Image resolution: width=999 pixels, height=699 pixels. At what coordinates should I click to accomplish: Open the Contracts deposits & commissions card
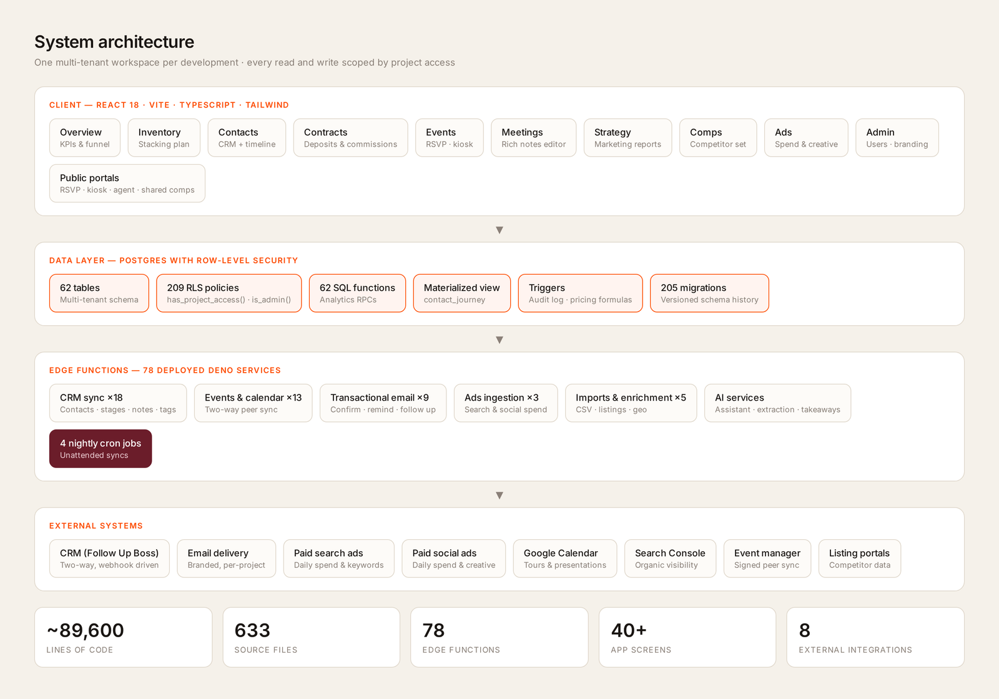point(350,138)
